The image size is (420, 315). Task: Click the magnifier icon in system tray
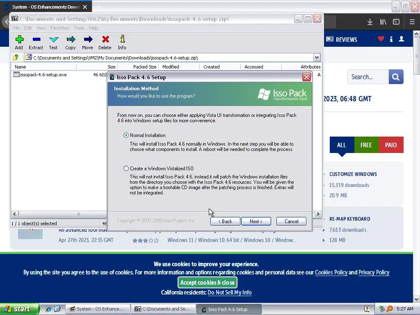coord(390,309)
